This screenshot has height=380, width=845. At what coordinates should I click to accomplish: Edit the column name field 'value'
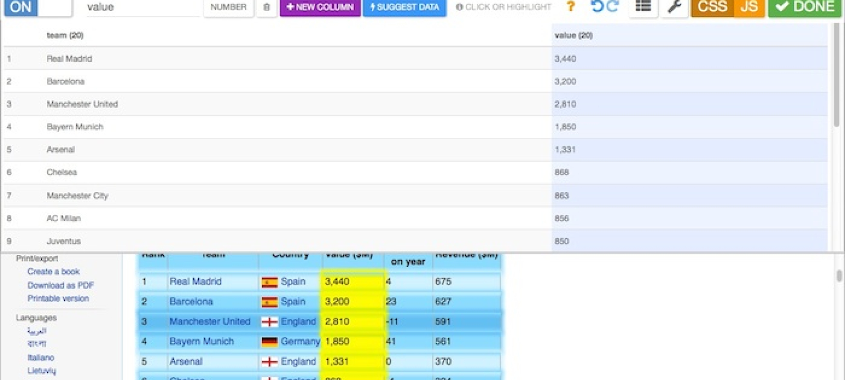143,7
